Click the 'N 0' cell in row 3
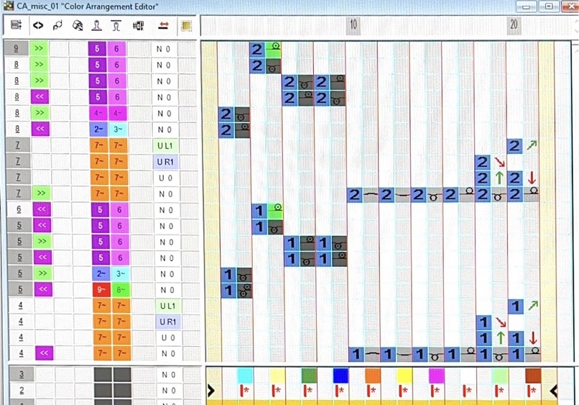The height and width of the screenshot is (405, 579). [x=169, y=375]
